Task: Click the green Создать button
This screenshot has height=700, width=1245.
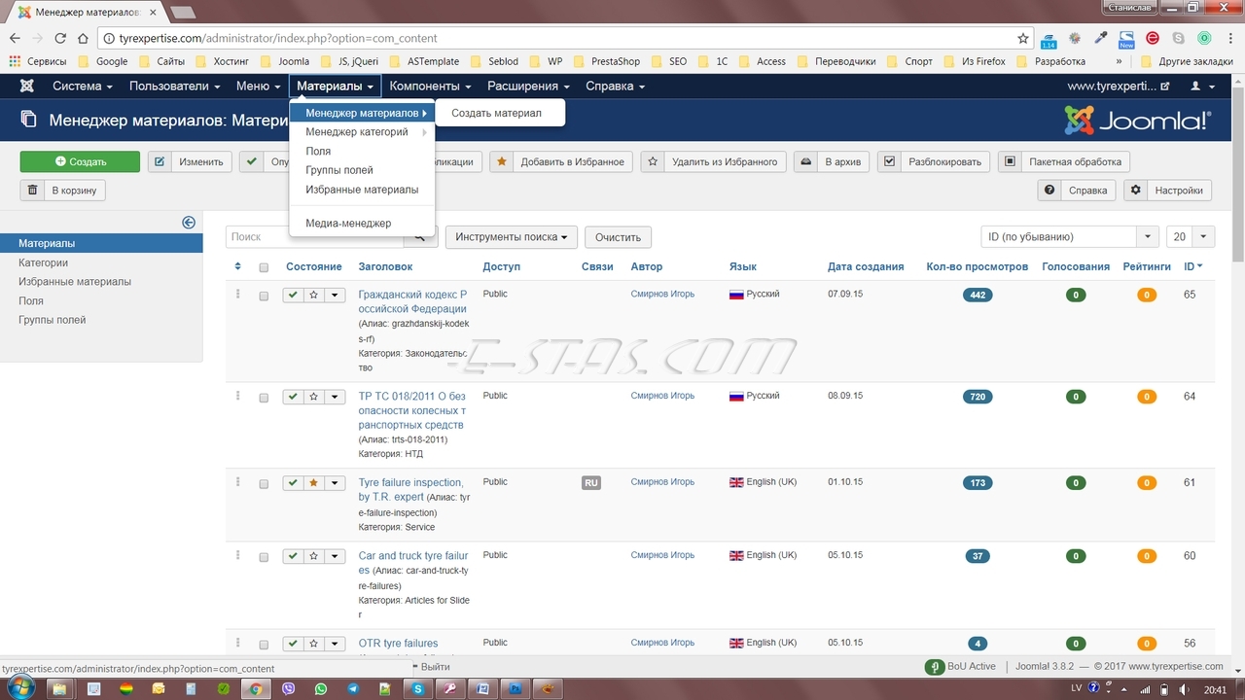Action: [80, 161]
